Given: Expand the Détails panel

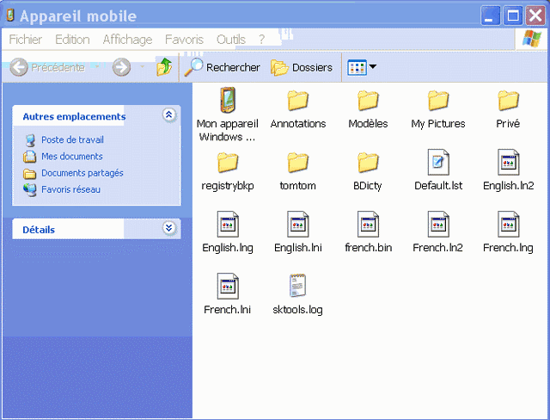Looking at the screenshot, I should coord(169,229).
